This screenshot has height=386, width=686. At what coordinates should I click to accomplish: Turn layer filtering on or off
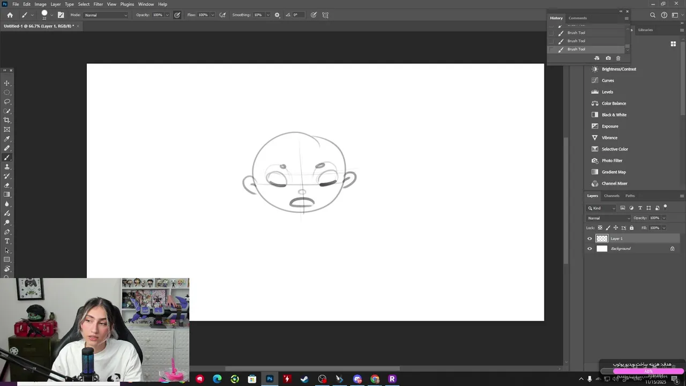665,206
